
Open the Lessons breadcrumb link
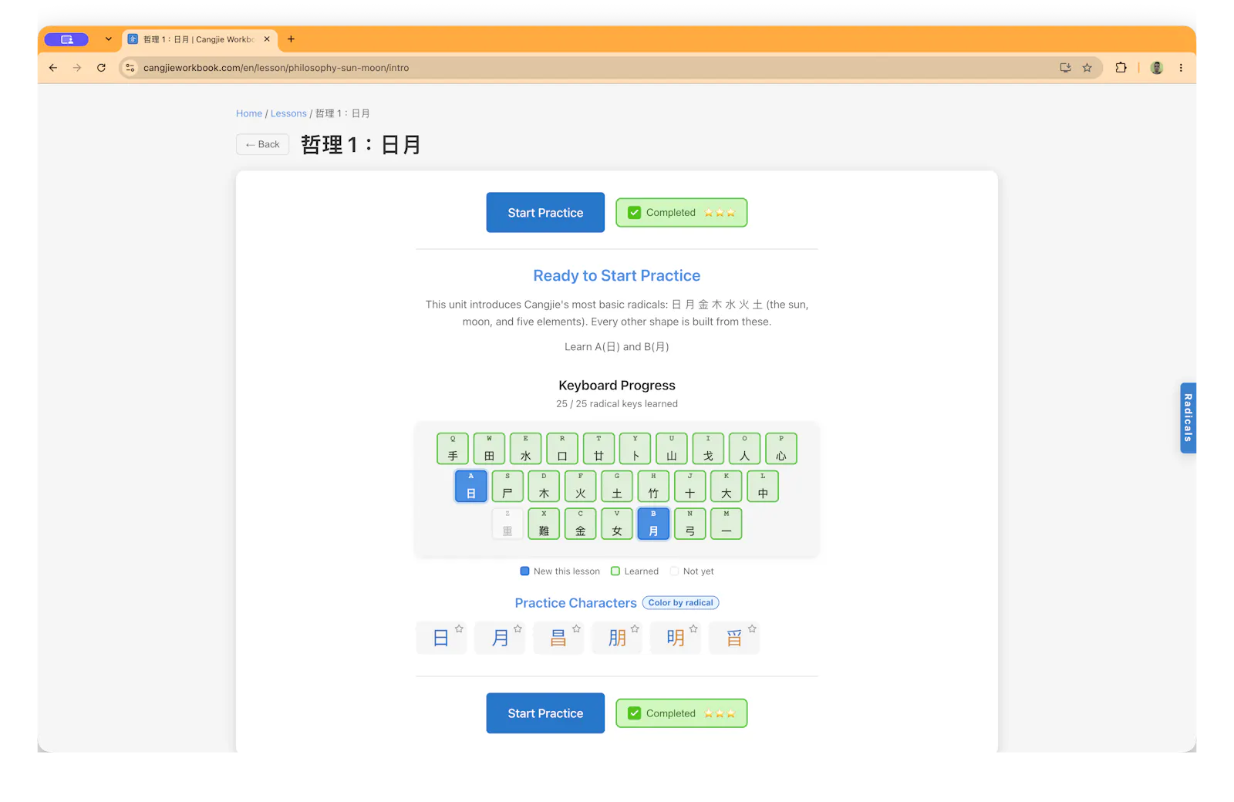288,113
